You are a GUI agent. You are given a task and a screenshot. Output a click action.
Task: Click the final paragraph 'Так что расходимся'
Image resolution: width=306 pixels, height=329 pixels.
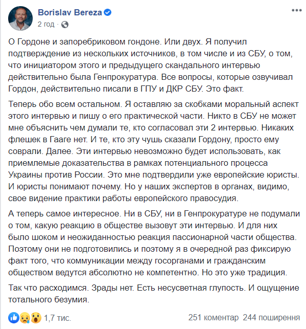coord(154,293)
